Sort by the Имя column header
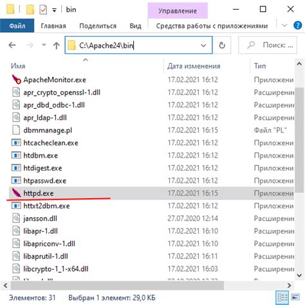 [18, 66]
